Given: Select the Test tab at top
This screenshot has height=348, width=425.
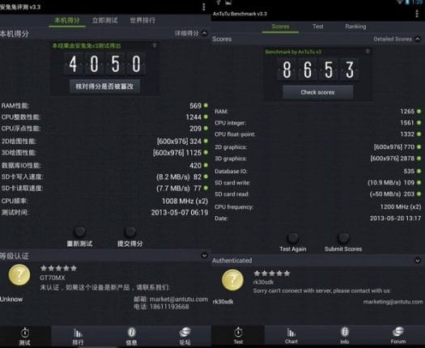Looking at the screenshot, I should (318, 27).
